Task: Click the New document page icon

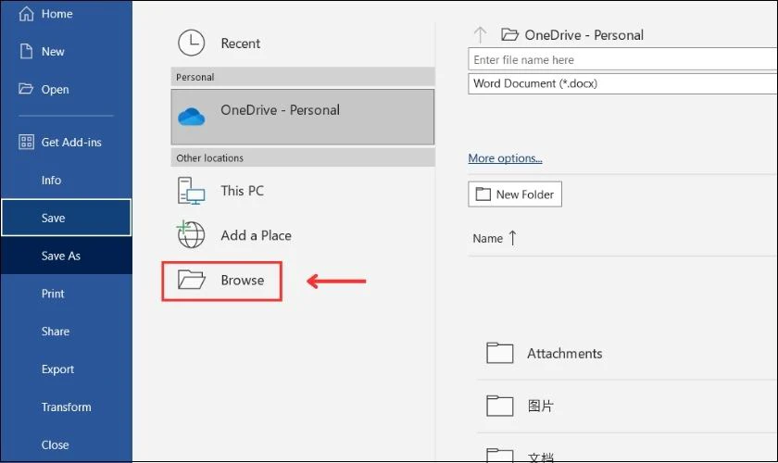Action: point(26,51)
